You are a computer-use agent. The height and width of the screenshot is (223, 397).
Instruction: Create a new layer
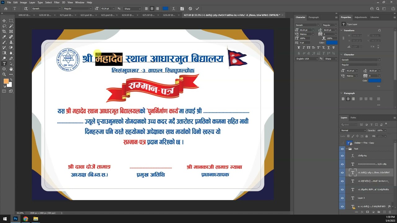(x=384, y=212)
